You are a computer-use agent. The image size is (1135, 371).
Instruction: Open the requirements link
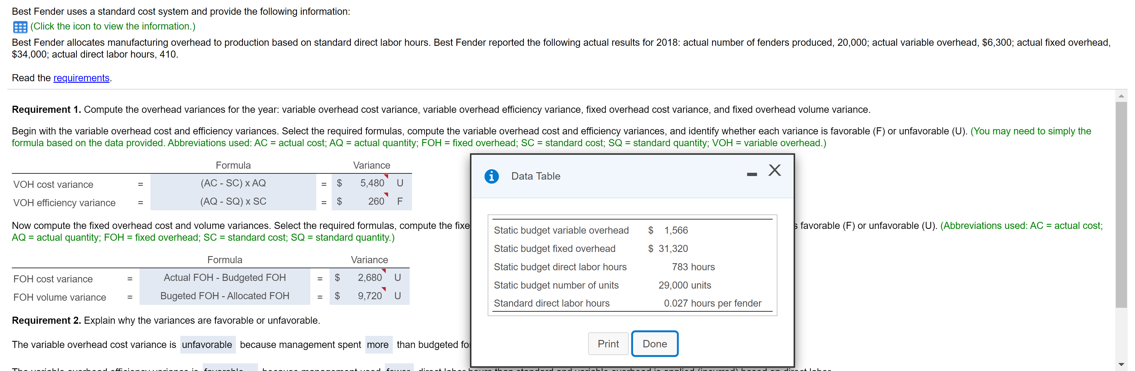click(81, 78)
